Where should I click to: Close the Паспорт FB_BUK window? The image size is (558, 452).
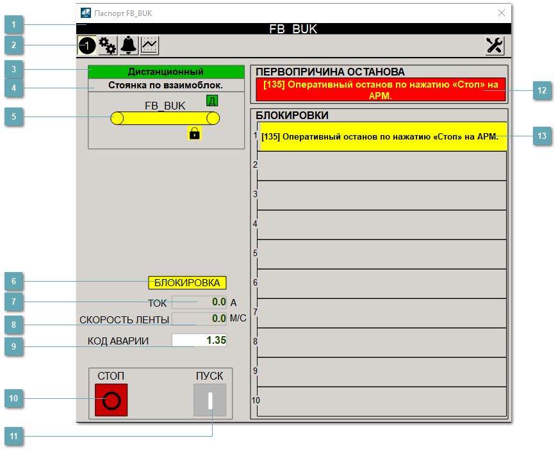click(502, 13)
